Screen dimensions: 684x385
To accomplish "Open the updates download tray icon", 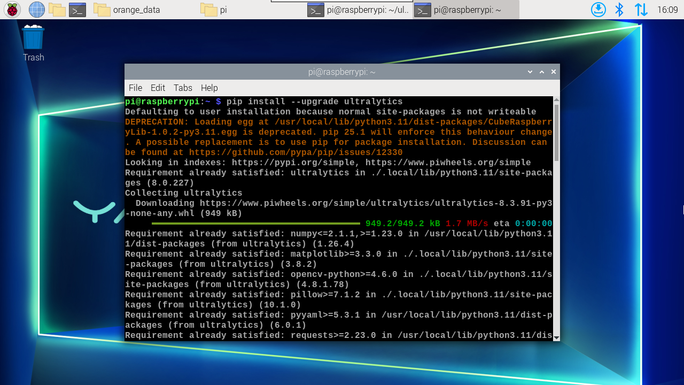I will click(x=598, y=10).
